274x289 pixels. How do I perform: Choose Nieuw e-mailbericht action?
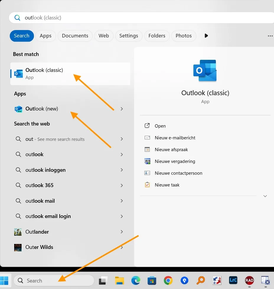tap(175, 138)
